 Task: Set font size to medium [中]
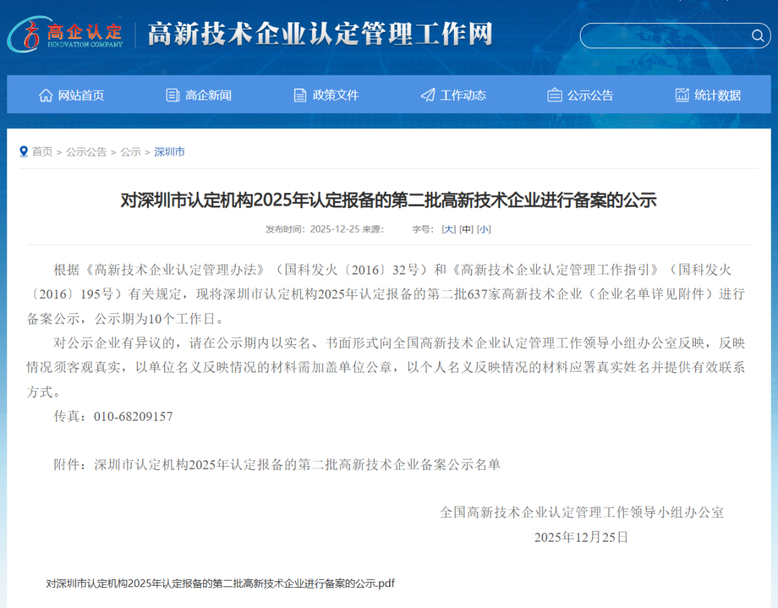[x=466, y=229]
